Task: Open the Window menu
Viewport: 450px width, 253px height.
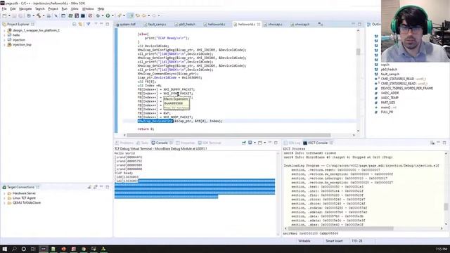Action: click(x=88, y=9)
